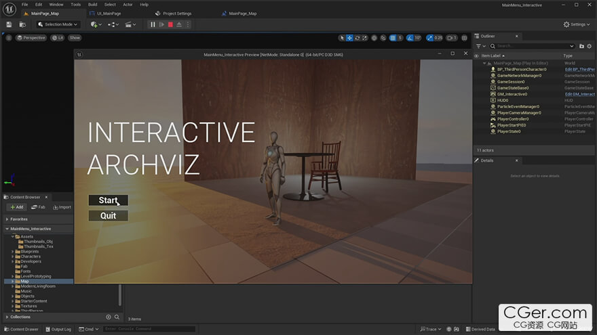Image resolution: width=597 pixels, height=335 pixels.
Task: Toggle grid snapping on or off
Action: click(x=393, y=38)
